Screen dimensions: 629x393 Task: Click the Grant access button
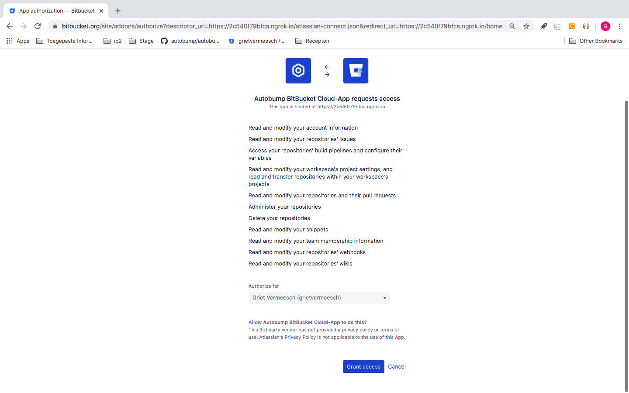(x=363, y=367)
